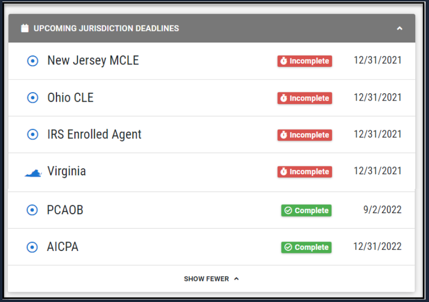Screen dimensions: 429x302
Task: Click the Incomplete badge for New Jersey MCLE
Action: pyautogui.click(x=305, y=61)
